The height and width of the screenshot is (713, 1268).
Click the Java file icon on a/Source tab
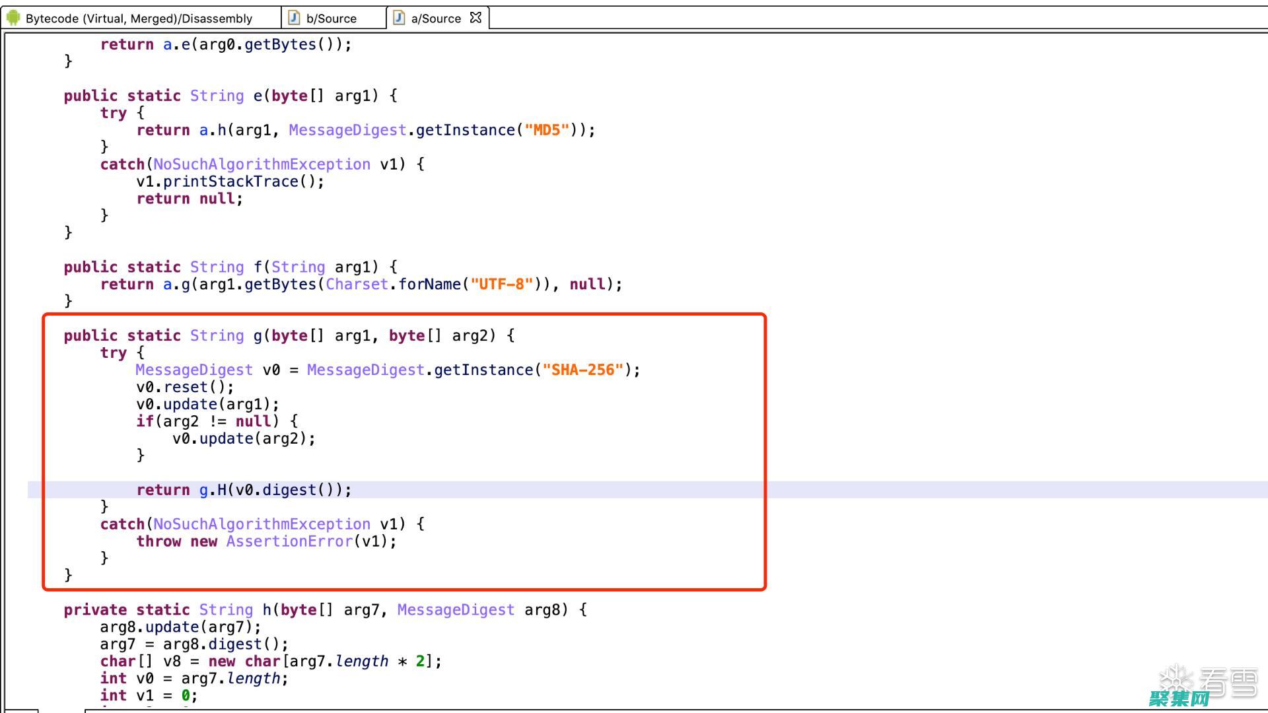click(399, 18)
